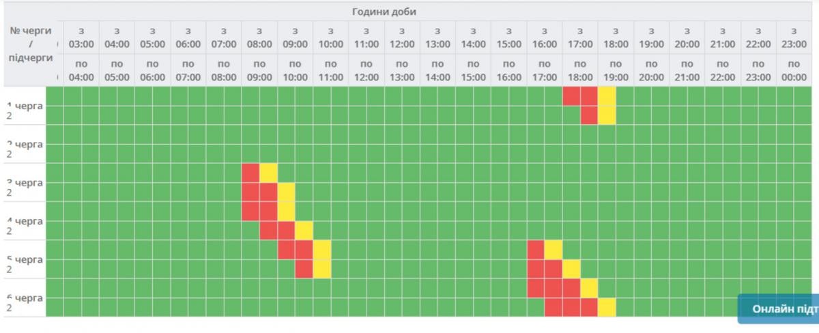This screenshot has height=333, width=819.
Task: Click the "з 12:00" column header
Action: pos(401,37)
